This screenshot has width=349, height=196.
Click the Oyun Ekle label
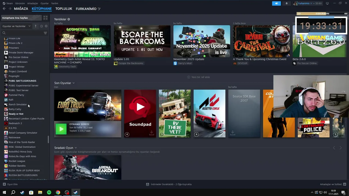point(12,184)
